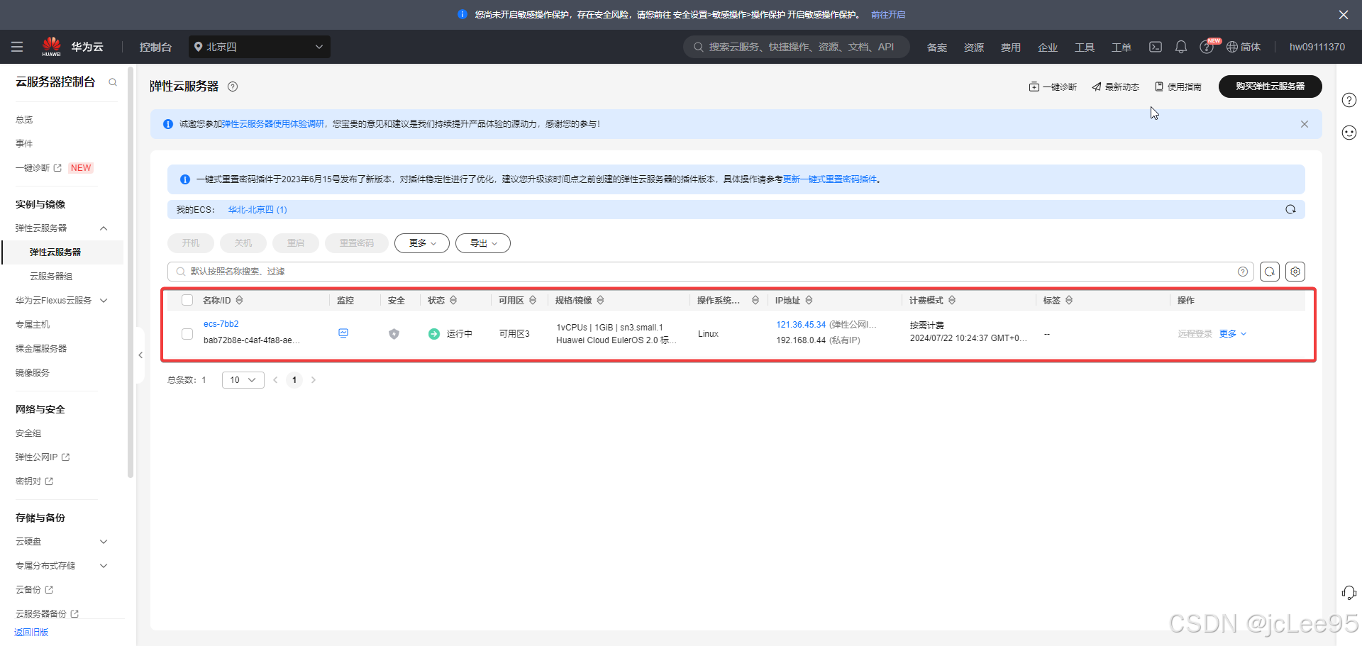Open the 北京四 region dropdown
The height and width of the screenshot is (646, 1362).
[260, 47]
